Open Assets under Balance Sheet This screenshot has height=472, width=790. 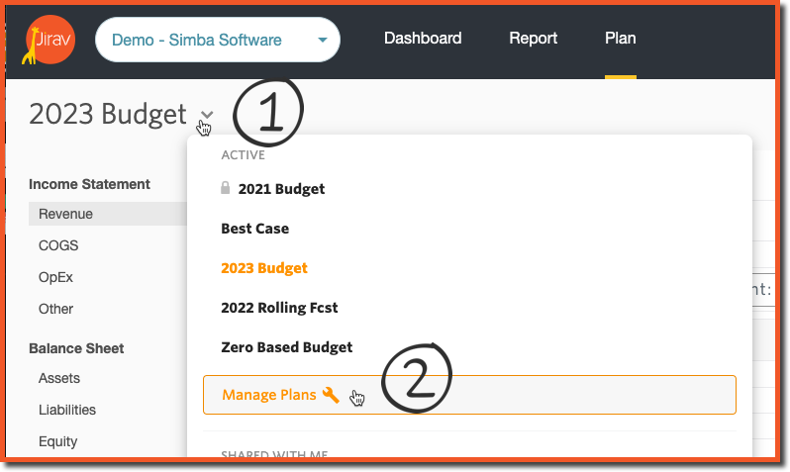[x=59, y=378]
